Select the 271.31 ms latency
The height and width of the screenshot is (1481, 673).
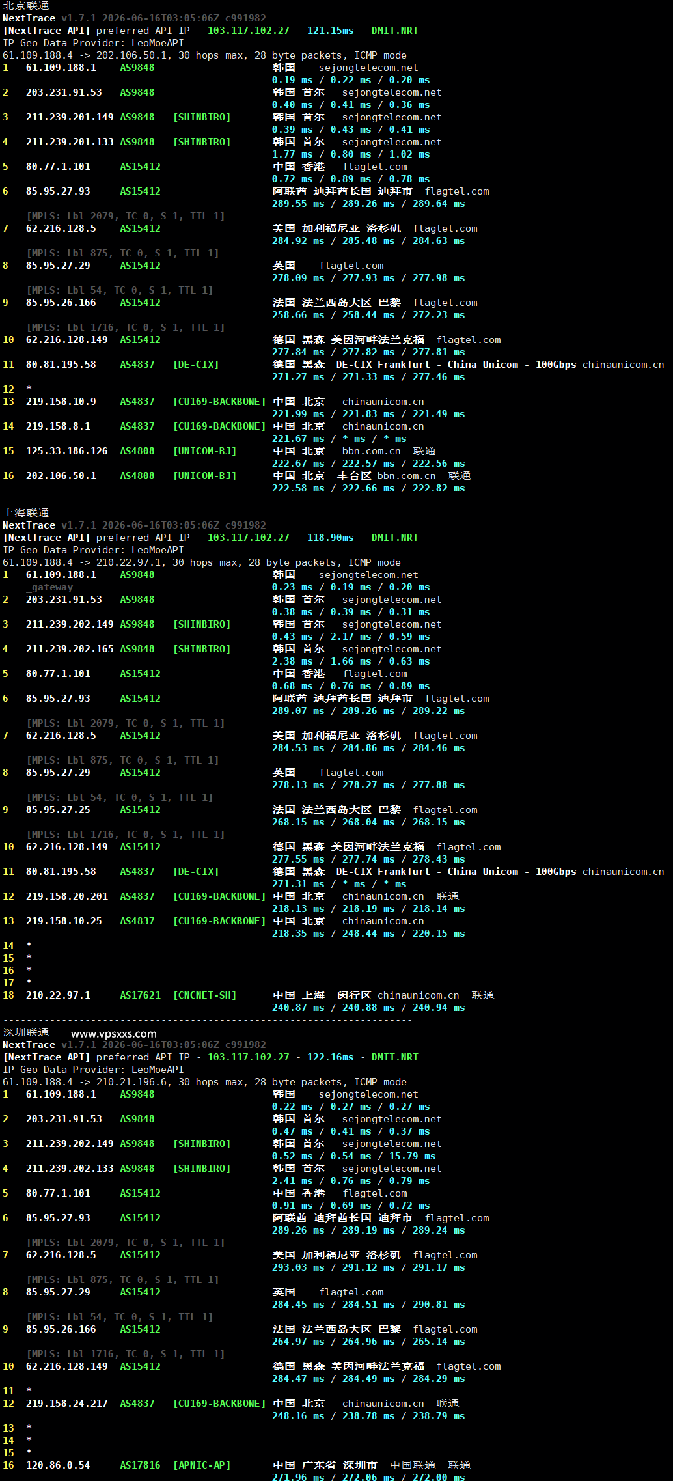tap(298, 884)
